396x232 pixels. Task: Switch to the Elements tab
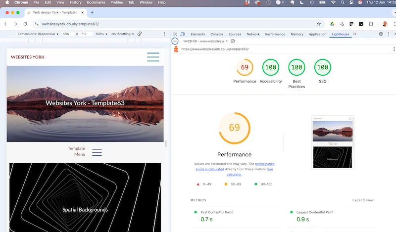pyautogui.click(x=198, y=34)
